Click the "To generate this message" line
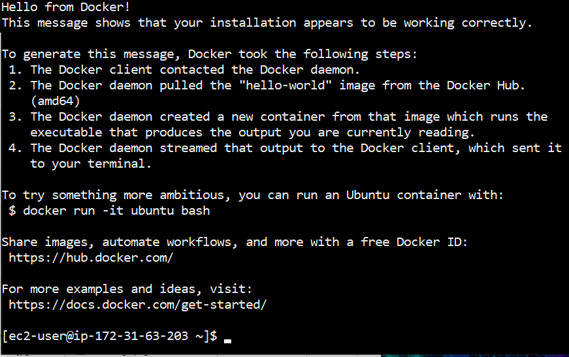Viewport: 569px width, 357px height. (210, 54)
